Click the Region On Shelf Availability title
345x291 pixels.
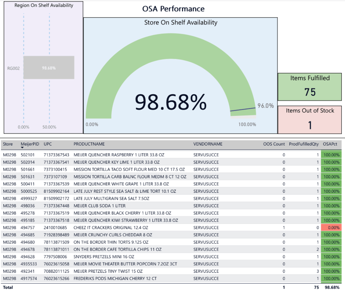(x=44, y=5)
